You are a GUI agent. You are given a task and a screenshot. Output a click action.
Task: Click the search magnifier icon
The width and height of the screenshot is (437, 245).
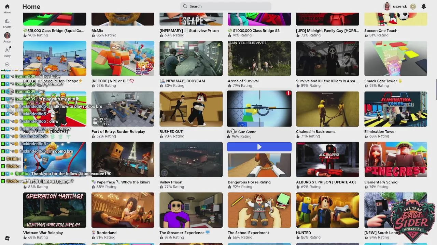coord(185,6)
